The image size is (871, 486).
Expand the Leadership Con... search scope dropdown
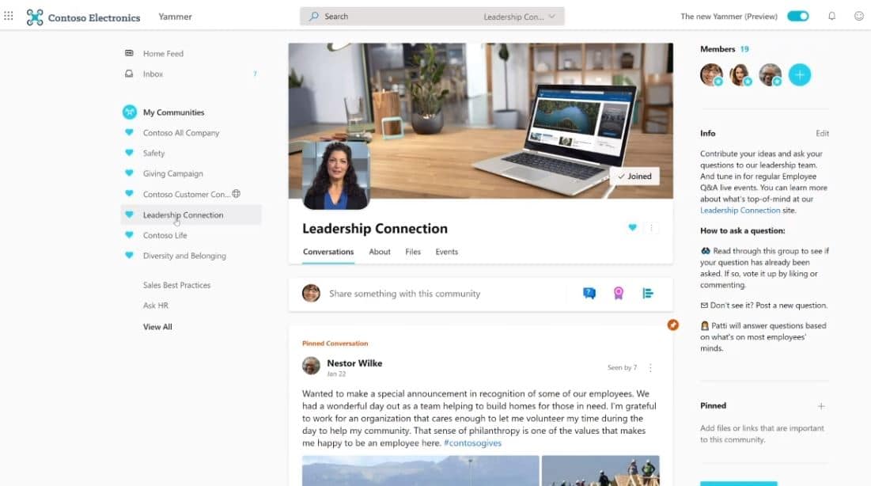click(x=520, y=17)
